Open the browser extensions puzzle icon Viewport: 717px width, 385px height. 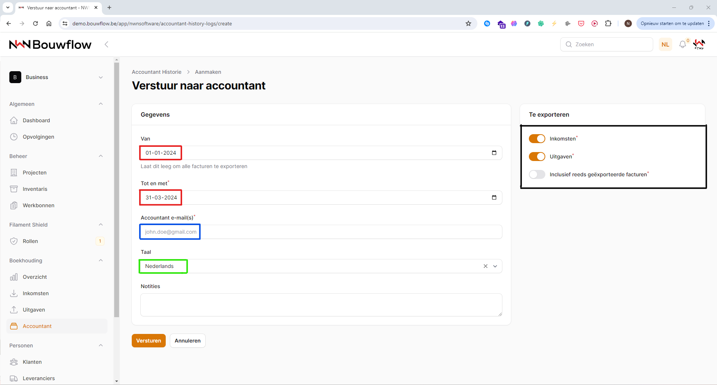pos(608,23)
